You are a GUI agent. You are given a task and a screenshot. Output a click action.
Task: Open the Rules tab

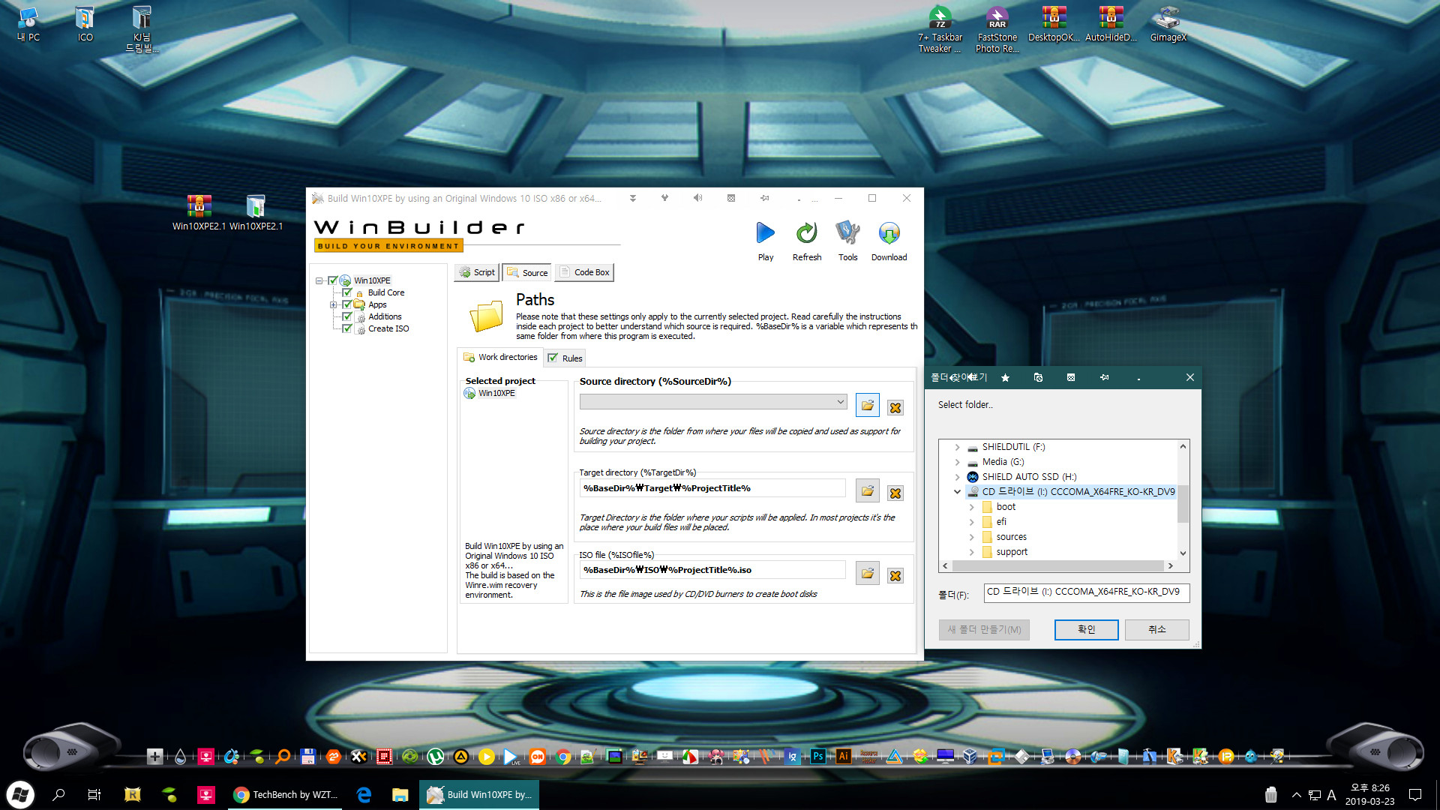tap(565, 358)
